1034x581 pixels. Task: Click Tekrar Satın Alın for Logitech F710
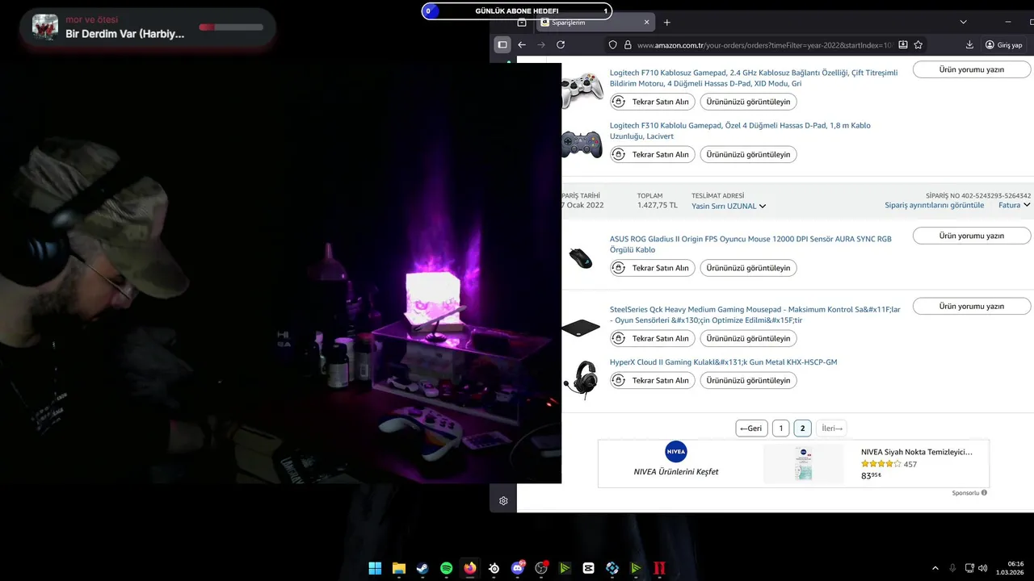pyautogui.click(x=653, y=102)
